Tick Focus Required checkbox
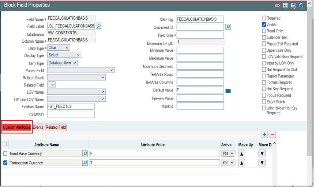This screenshot has height=187, width=316. (264, 95)
